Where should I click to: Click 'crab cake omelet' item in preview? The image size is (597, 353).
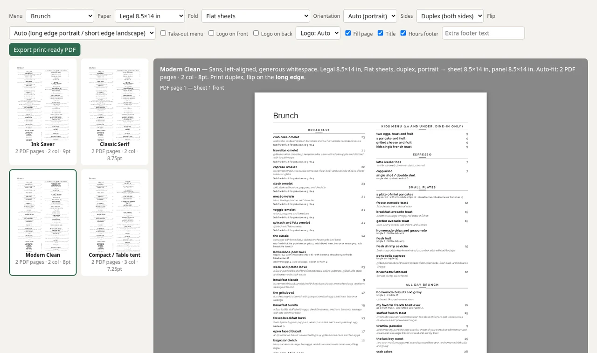click(x=286, y=137)
